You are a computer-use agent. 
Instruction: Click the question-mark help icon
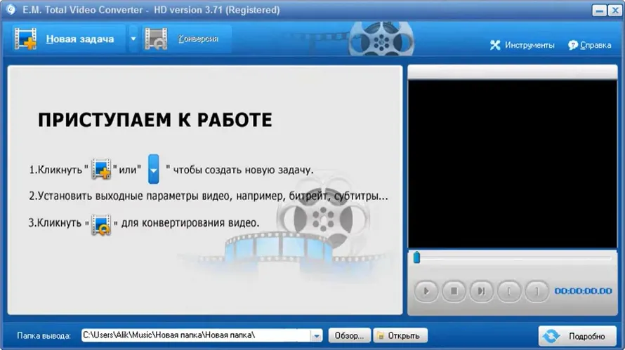pos(573,45)
